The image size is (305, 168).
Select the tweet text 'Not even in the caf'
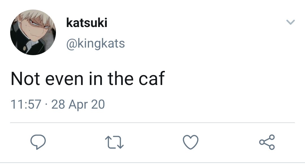pyautogui.click(x=88, y=79)
